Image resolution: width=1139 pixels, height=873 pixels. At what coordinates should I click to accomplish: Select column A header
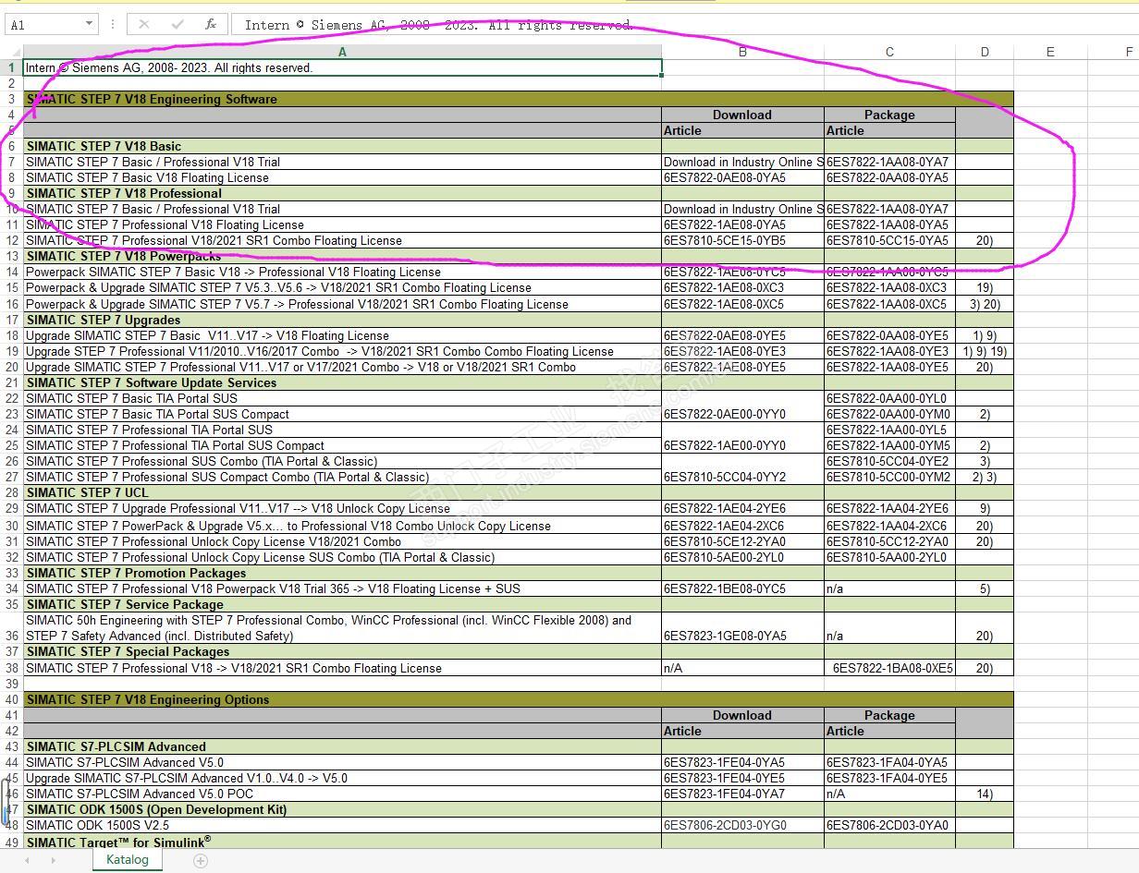pos(342,52)
